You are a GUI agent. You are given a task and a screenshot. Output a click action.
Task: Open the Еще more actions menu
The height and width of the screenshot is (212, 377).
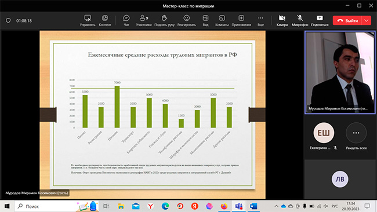[260, 21]
